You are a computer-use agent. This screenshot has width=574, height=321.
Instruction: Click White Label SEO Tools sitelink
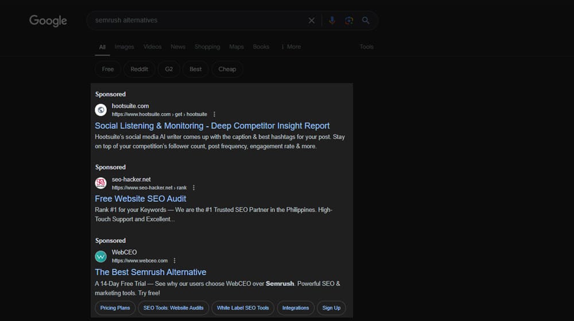[243, 308]
